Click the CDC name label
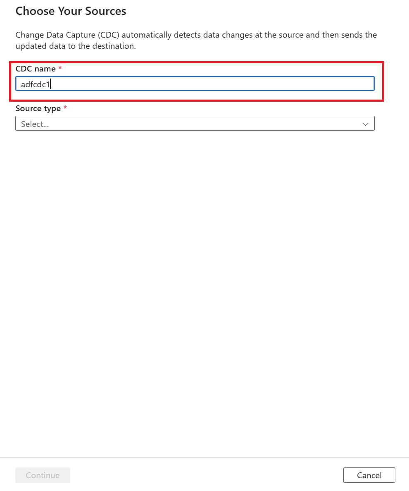Viewport: 409px width, 491px height. pyautogui.click(x=35, y=69)
